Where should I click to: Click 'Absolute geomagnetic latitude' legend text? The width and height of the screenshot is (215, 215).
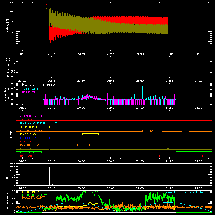click(x=186, y=192)
